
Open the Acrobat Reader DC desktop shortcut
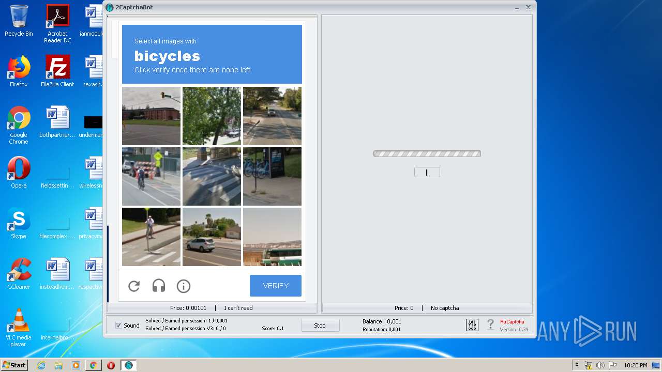click(x=57, y=24)
